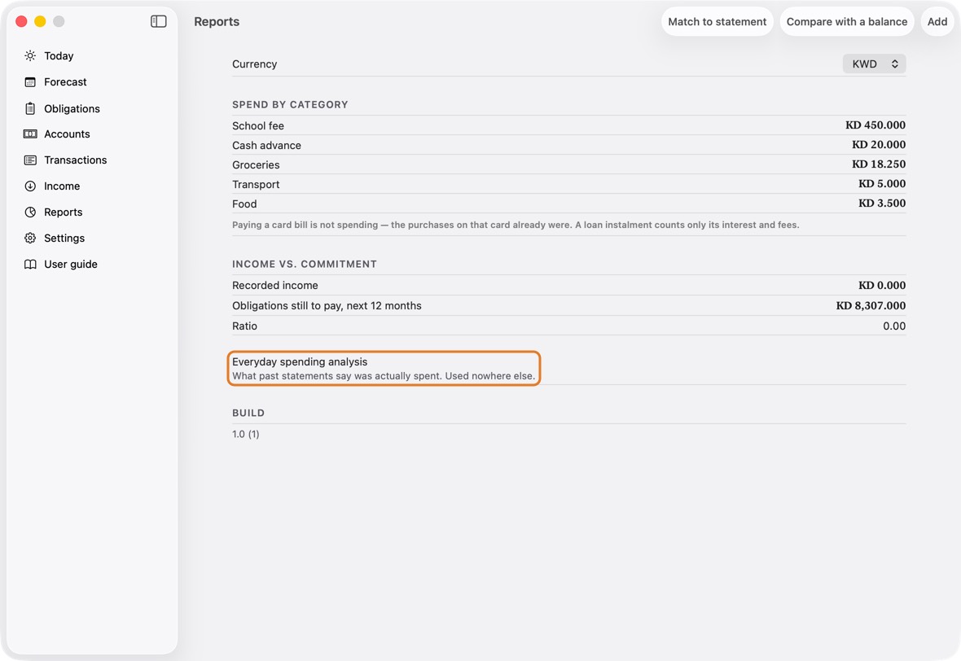Click the Transactions list icon
Image resolution: width=961 pixels, height=661 pixels.
coord(30,160)
